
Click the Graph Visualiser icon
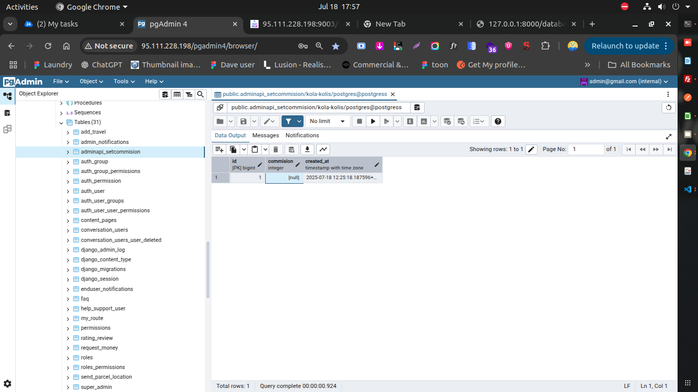(x=323, y=150)
